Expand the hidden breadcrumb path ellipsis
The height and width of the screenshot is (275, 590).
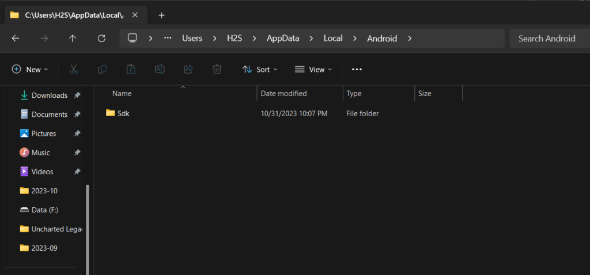tap(168, 39)
